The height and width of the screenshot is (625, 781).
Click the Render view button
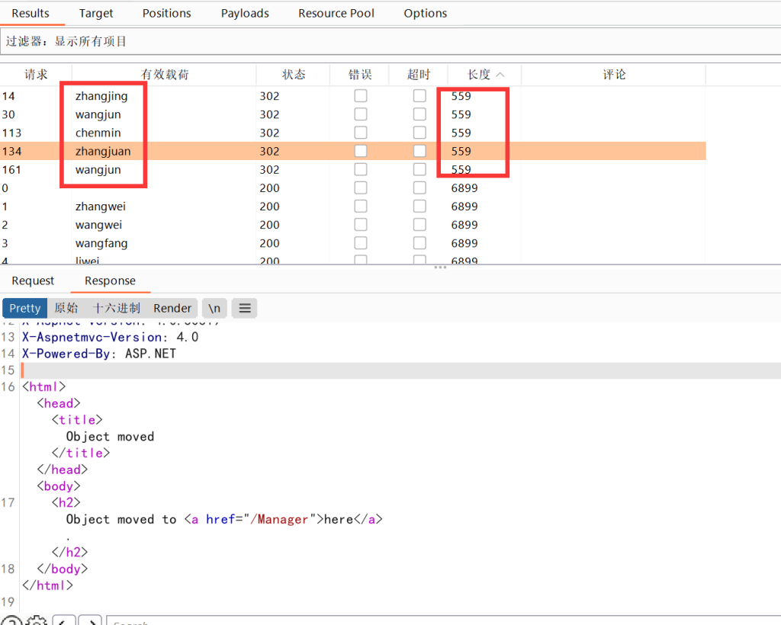tap(172, 308)
